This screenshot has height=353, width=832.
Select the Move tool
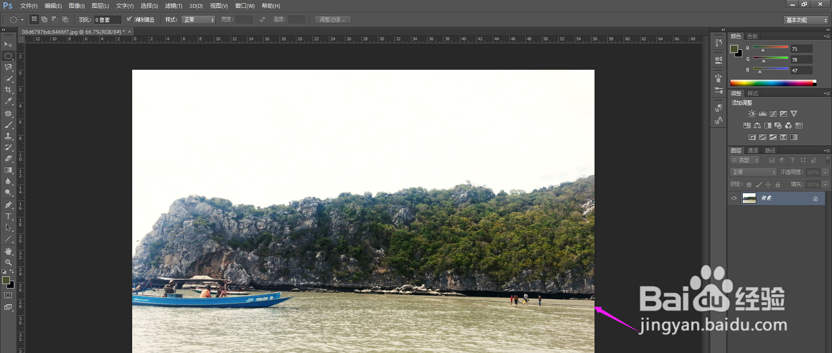pos(8,45)
